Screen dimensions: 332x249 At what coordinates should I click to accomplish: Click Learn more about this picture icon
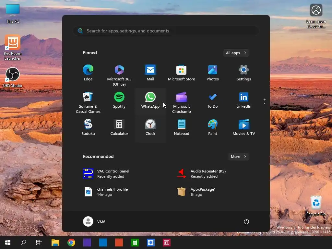pos(316,16)
